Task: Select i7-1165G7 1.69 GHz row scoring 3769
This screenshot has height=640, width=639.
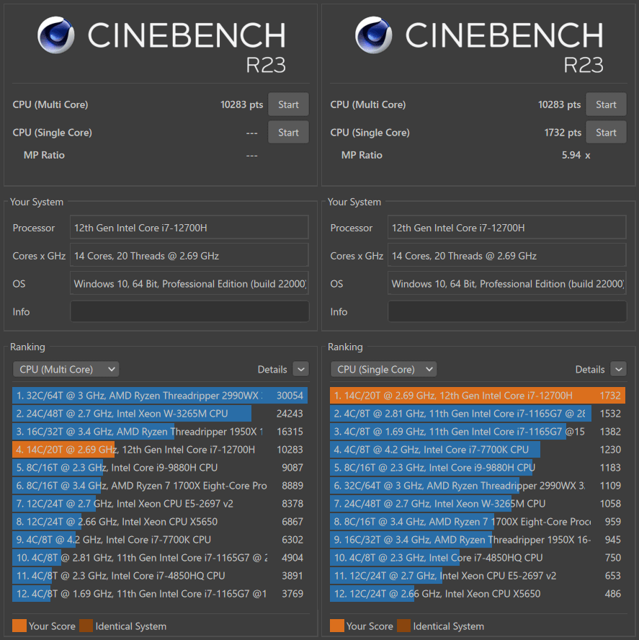Action: tap(160, 593)
